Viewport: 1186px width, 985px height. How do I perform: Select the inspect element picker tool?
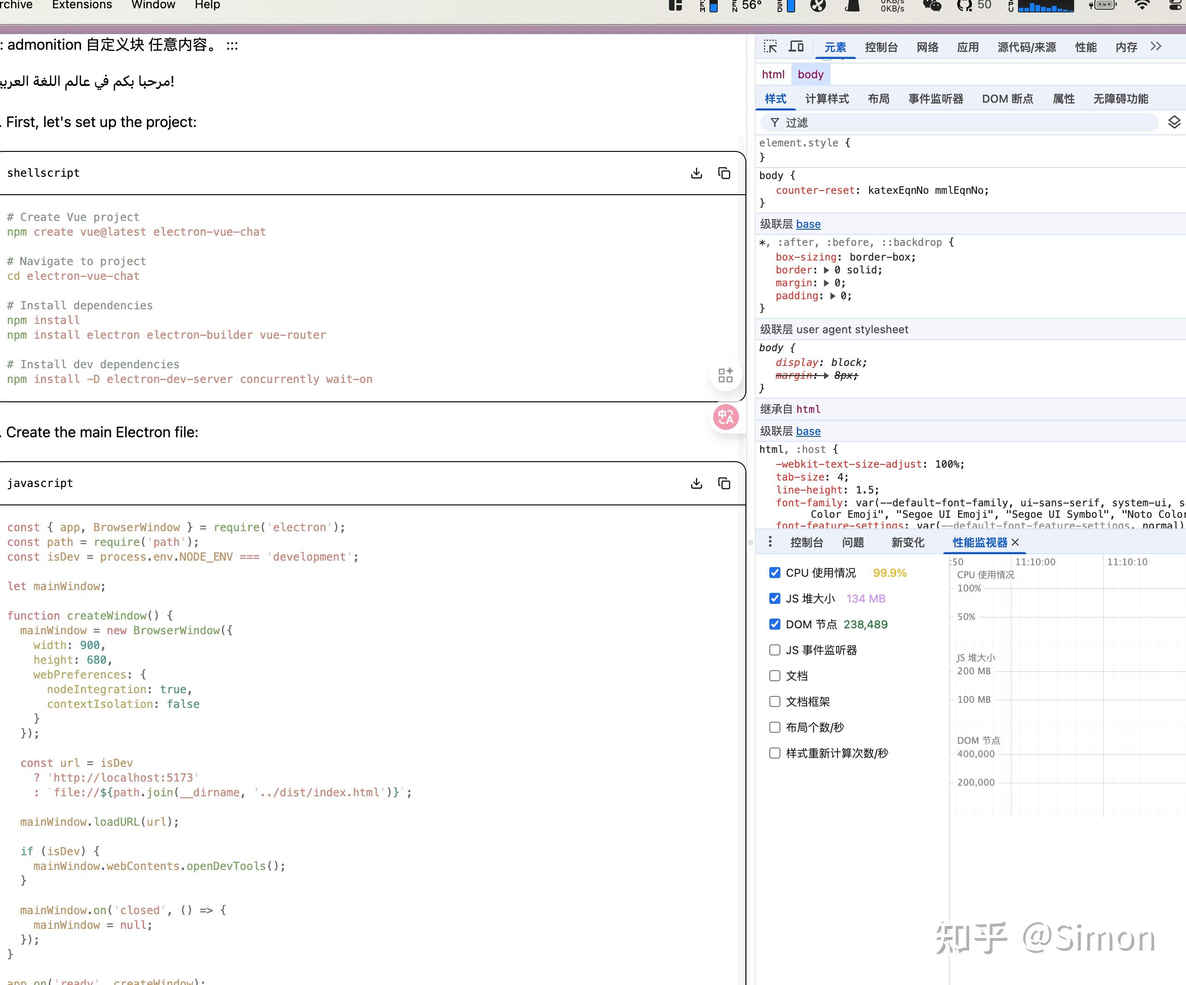[769, 46]
